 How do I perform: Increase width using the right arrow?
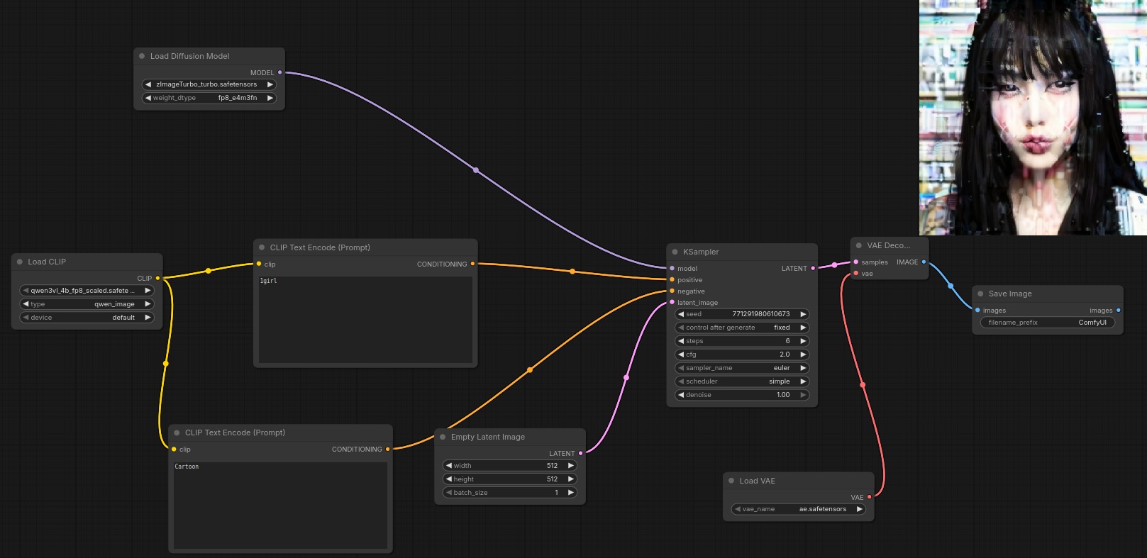[x=571, y=466]
